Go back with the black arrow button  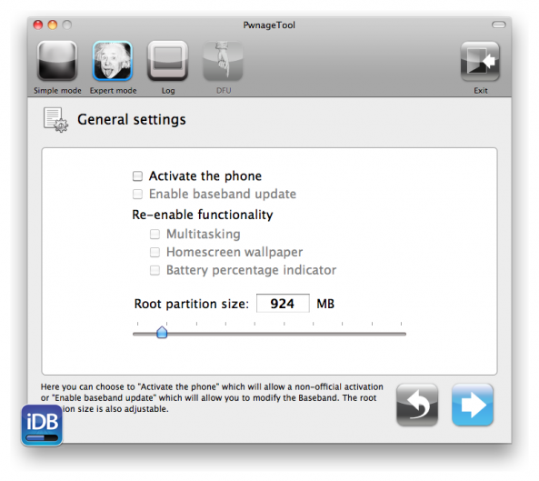tap(417, 405)
